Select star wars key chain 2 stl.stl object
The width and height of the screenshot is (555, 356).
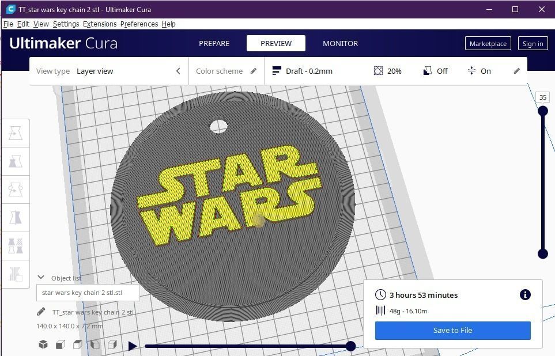click(x=88, y=293)
